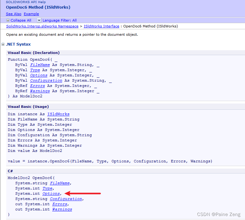Open SolidWorks.Interop.sldworks Namespace link
The image size is (245, 220).
42,26
